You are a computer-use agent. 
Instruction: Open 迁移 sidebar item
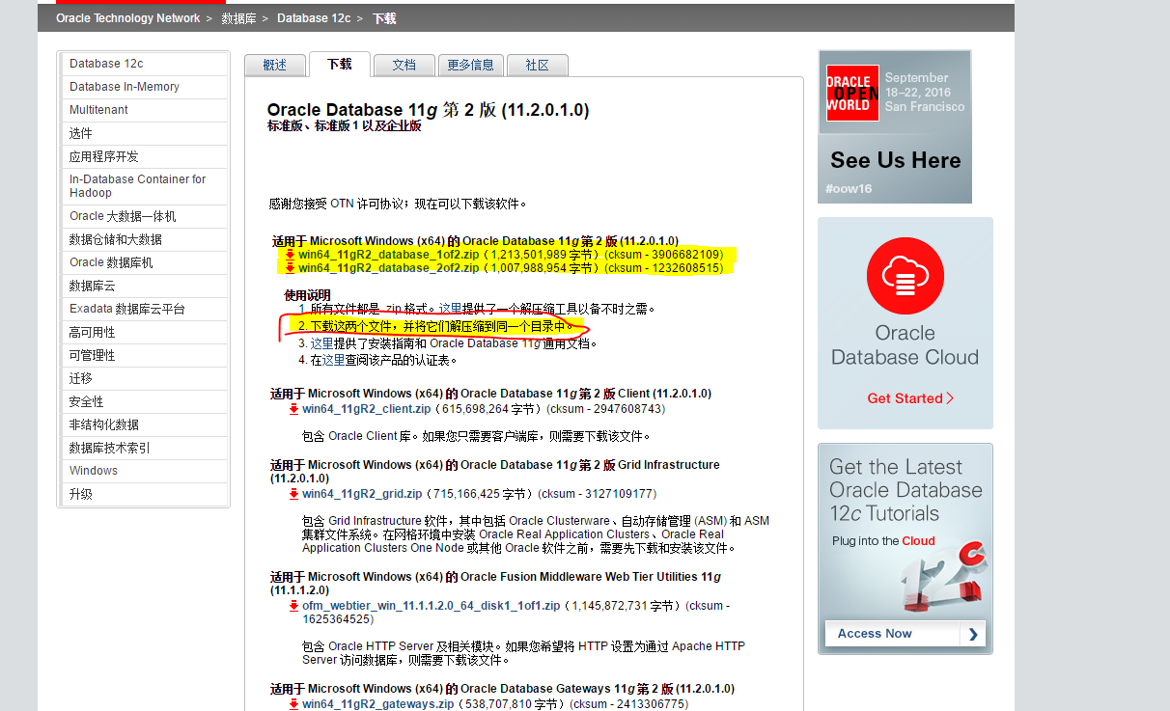tap(145, 378)
